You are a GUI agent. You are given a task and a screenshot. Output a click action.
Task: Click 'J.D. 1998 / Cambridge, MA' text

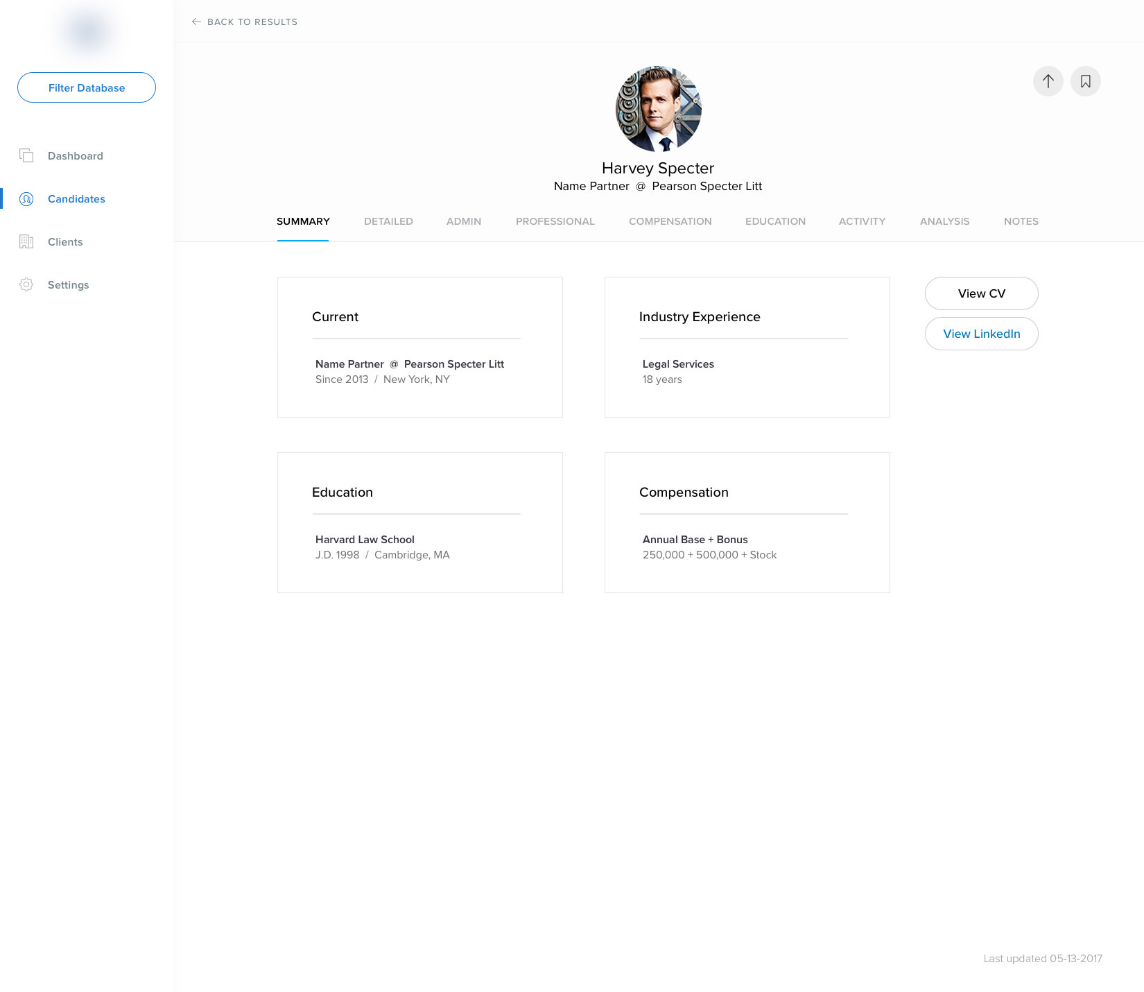pyautogui.click(x=383, y=555)
